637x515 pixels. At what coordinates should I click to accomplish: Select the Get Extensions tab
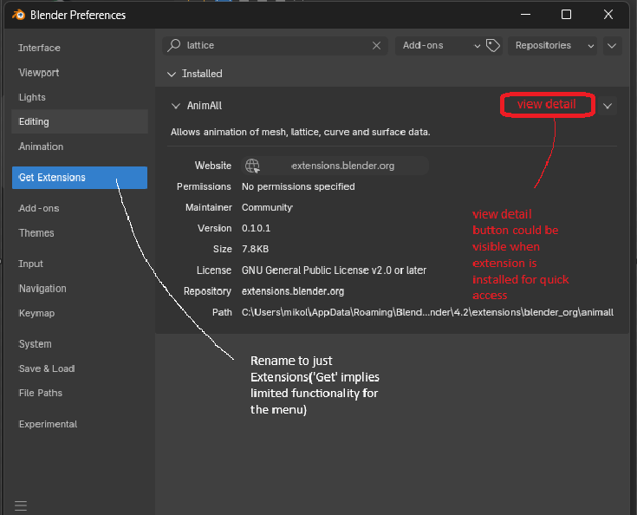(80, 178)
